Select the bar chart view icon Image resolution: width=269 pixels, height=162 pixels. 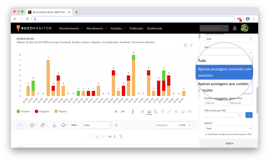click(x=149, y=112)
